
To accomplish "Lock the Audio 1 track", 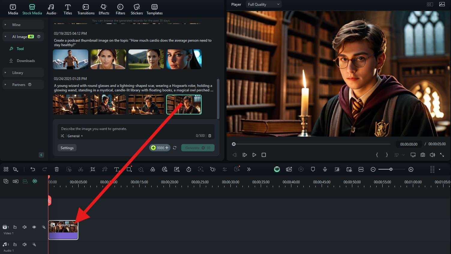I will tap(15, 245).
